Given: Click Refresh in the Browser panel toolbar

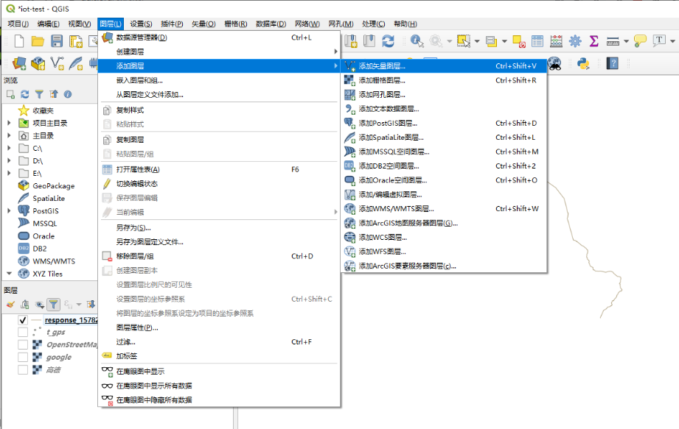Looking at the screenshot, I should pyautogui.click(x=25, y=94).
